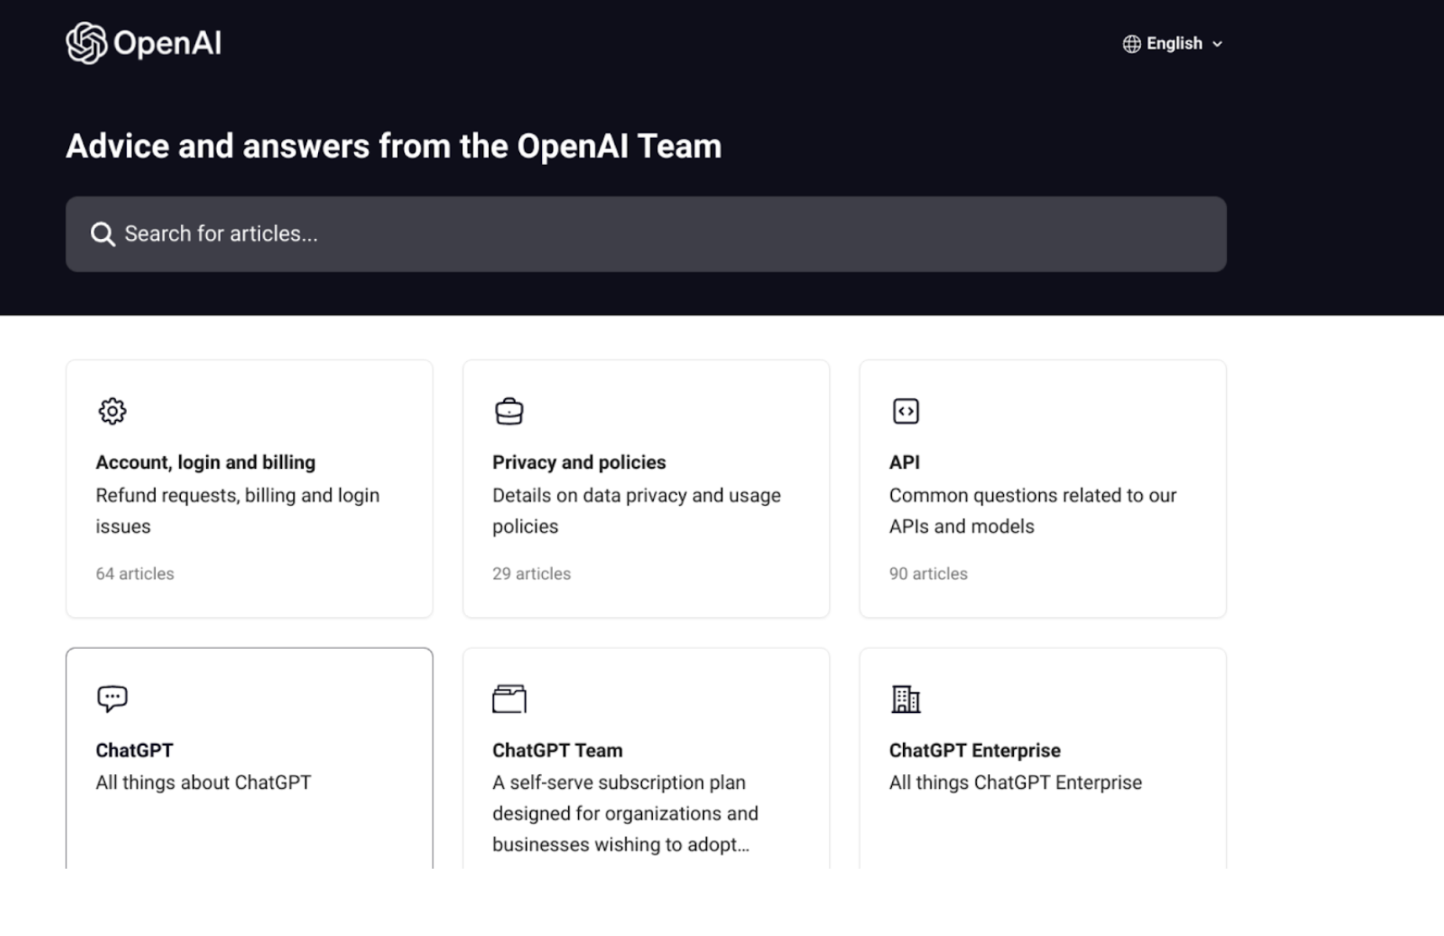Open the ChatGPT Team collection title
The image size is (1444, 936).
tap(557, 750)
